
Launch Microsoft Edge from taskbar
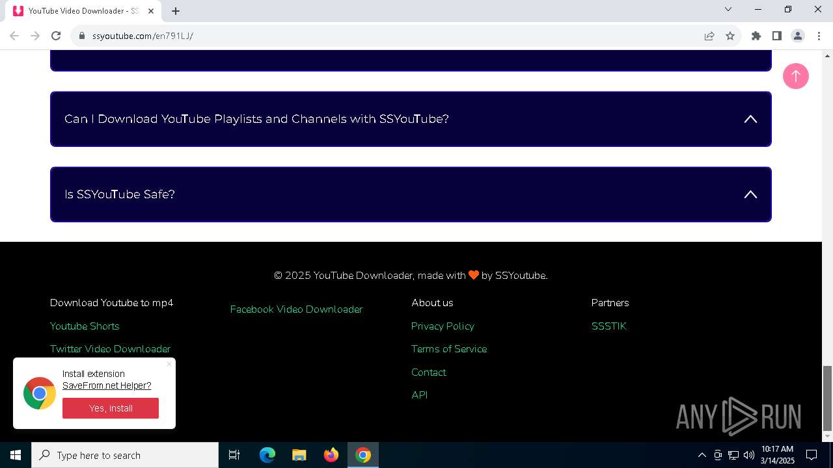[x=267, y=455]
